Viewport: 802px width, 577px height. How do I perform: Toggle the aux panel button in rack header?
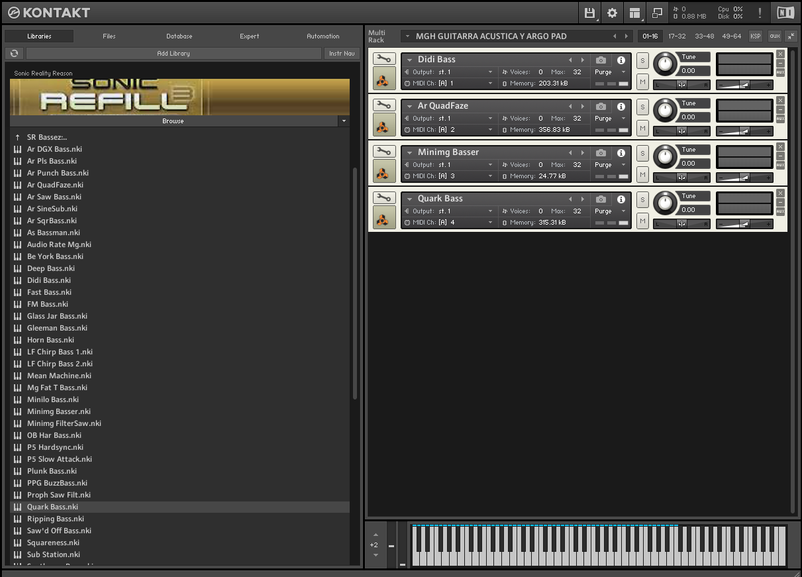click(774, 36)
